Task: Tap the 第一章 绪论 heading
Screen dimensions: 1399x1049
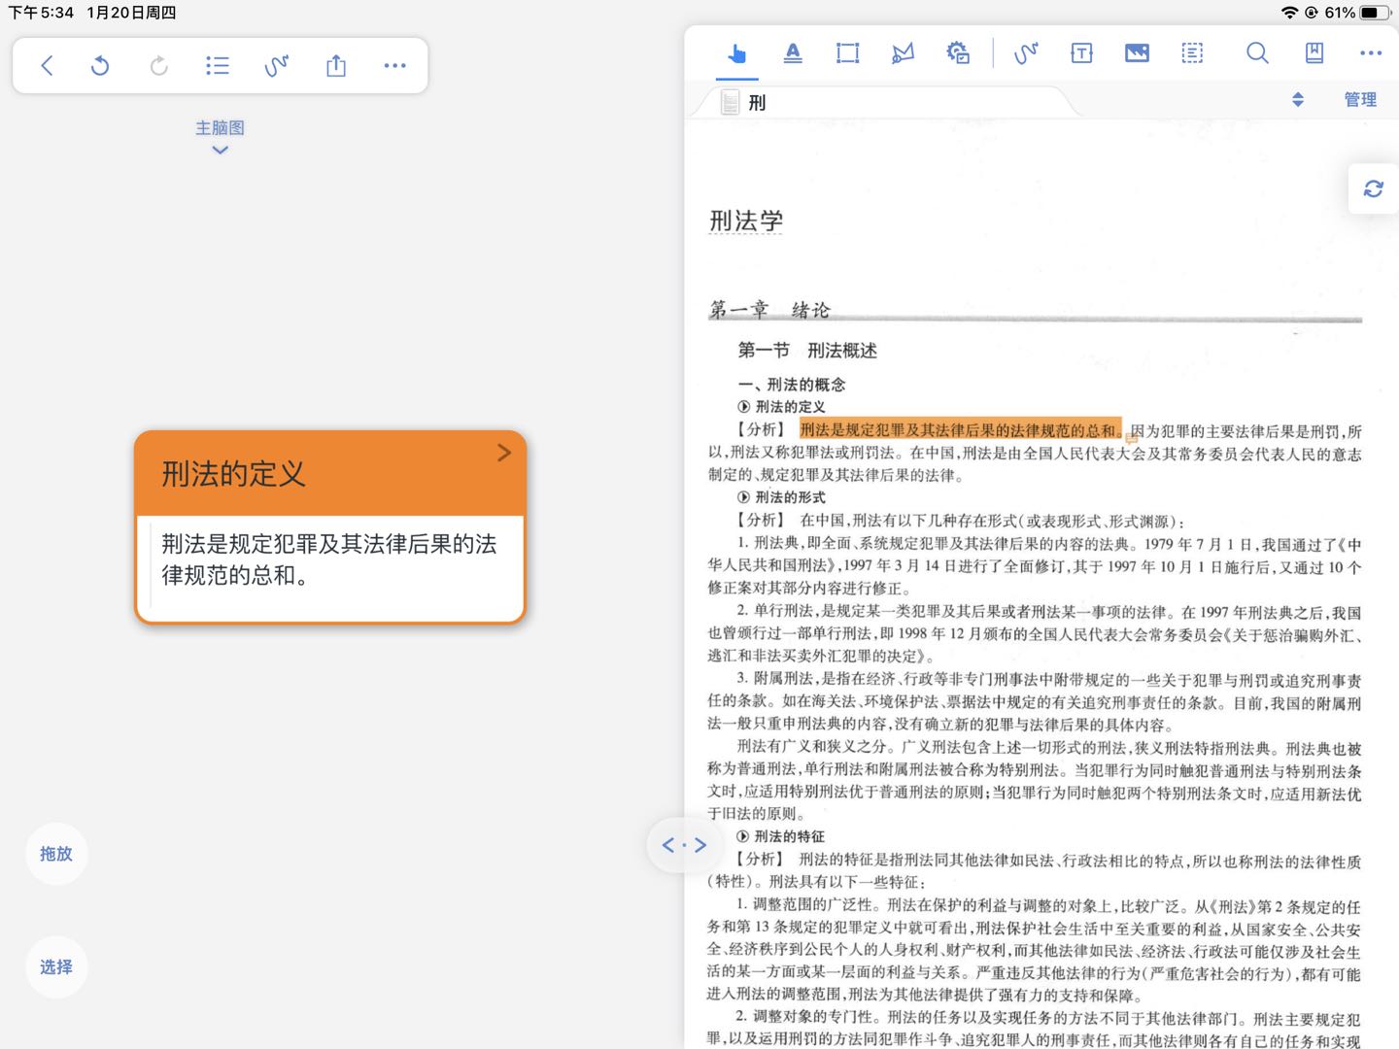Action: pos(769,310)
